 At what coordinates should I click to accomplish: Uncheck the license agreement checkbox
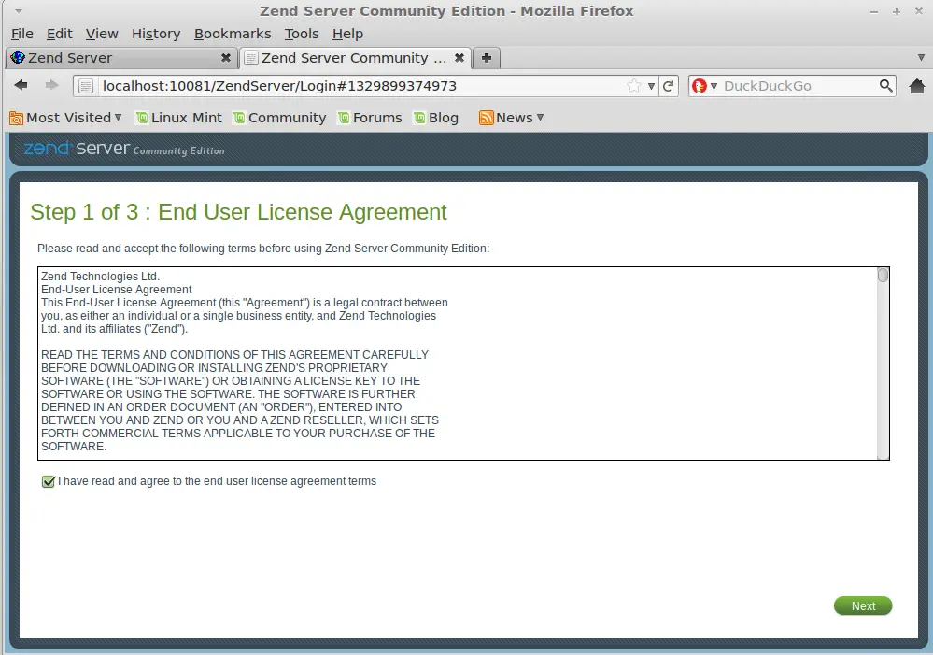click(x=49, y=481)
